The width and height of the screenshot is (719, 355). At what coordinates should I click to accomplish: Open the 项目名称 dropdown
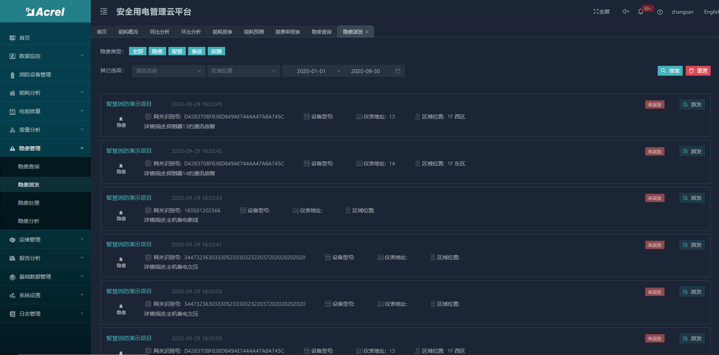168,71
